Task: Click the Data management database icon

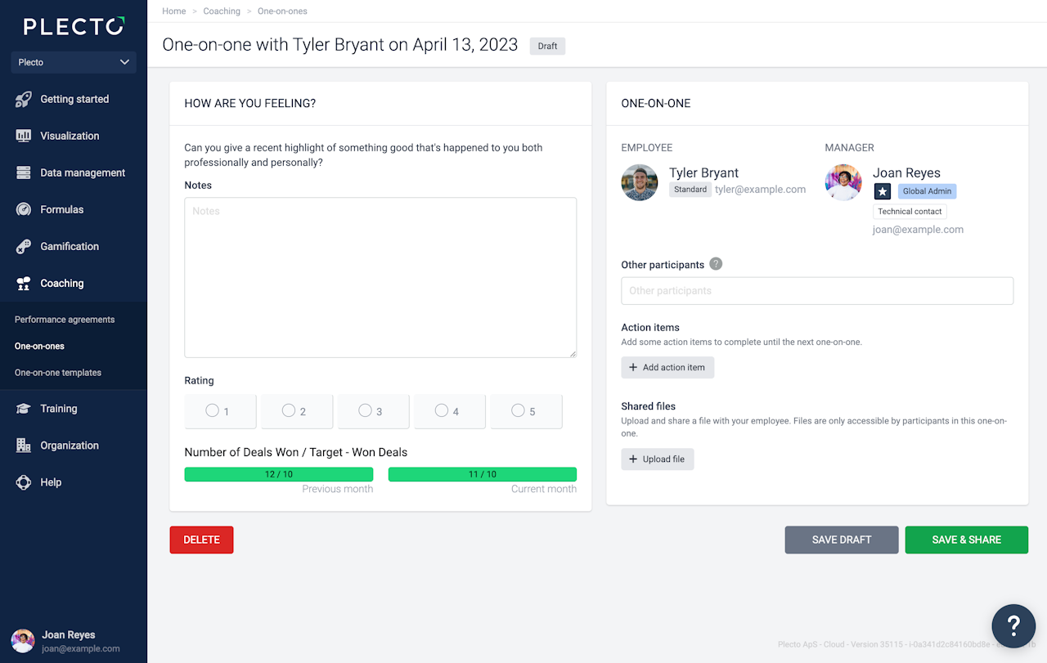Action: point(24,173)
